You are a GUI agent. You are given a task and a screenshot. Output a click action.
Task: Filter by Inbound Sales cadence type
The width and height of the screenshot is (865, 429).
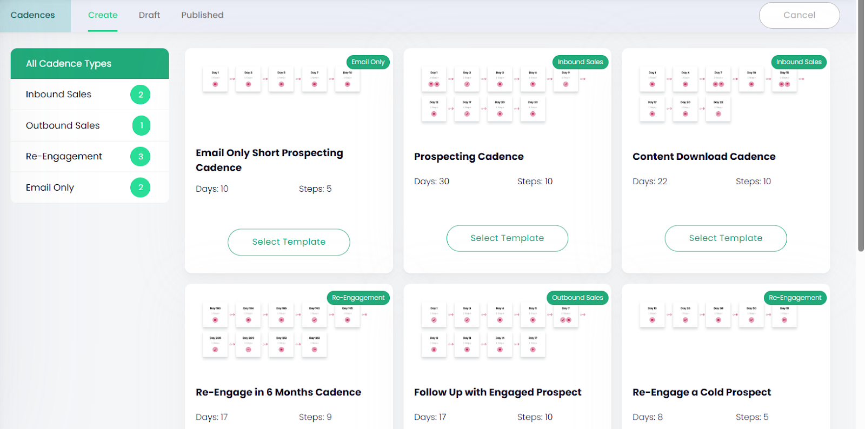pyautogui.click(x=59, y=95)
